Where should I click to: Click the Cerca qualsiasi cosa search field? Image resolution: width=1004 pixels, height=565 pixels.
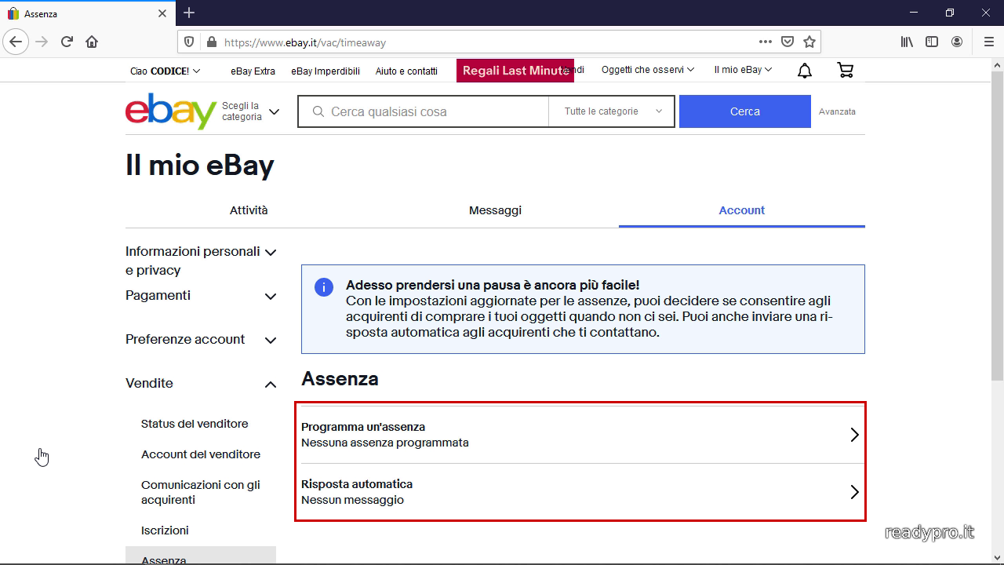coord(424,111)
